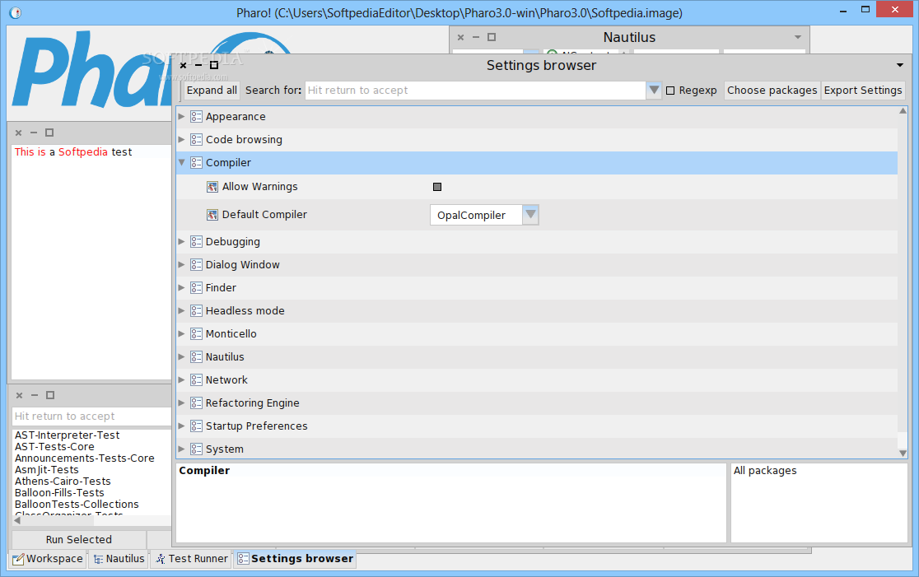Click the settings list scroll down arrow
The image size is (919, 577).
pyautogui.click(x=903, y=454)
